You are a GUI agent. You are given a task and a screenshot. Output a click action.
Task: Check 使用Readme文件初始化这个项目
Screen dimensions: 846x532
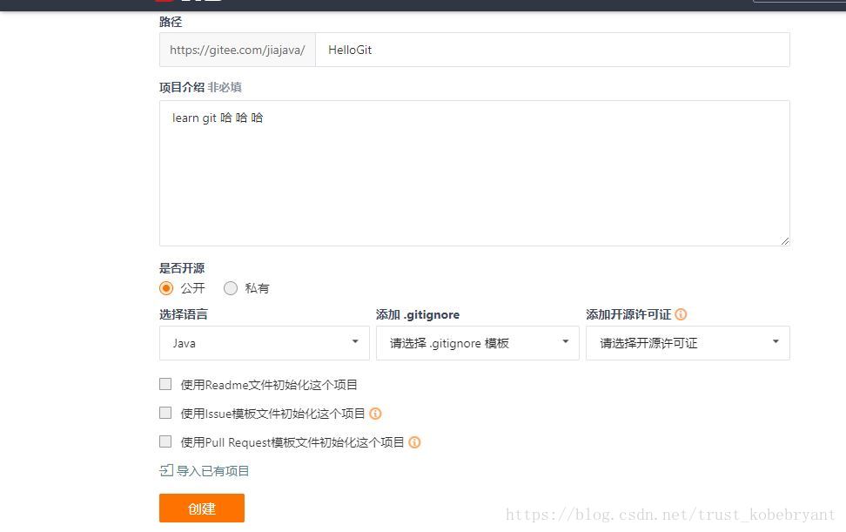coord(165,384)
